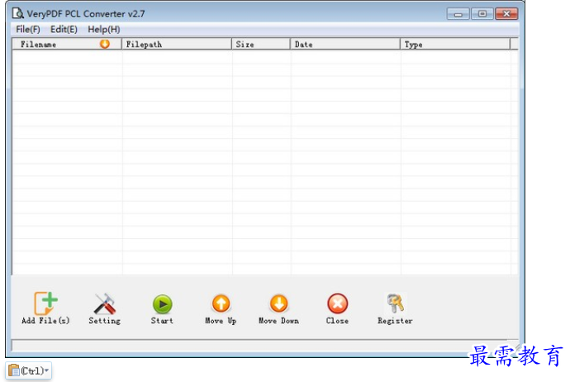Open the Edit(E) menu
The width and height of the screenshot is (570, 382).
point(64,29)
